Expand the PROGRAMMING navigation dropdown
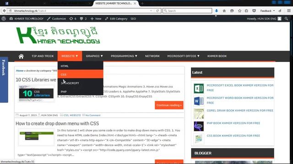The height and width of the screenshot is (164, 293). [x=124, y=56]
